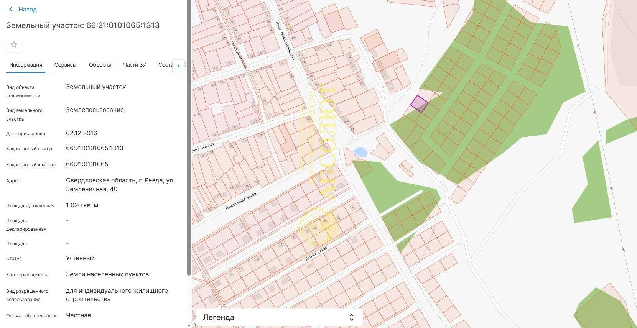Click the улица Чкалова label on the map

click(x=203, y=148)
